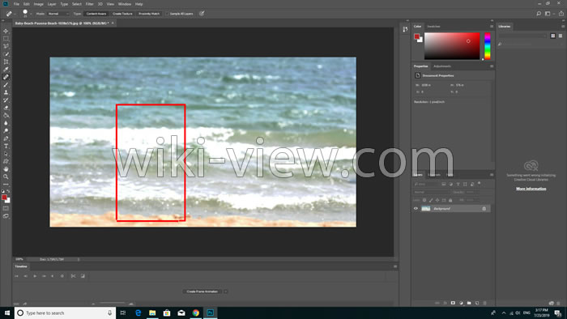Viewport: 567px width, 319px height.
Task: Open the Properties panel flyout menu
Action: (492, 66)
